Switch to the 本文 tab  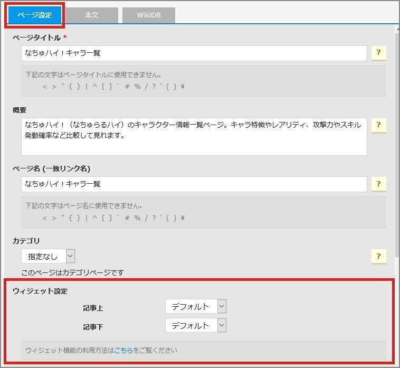click(92, 15)
